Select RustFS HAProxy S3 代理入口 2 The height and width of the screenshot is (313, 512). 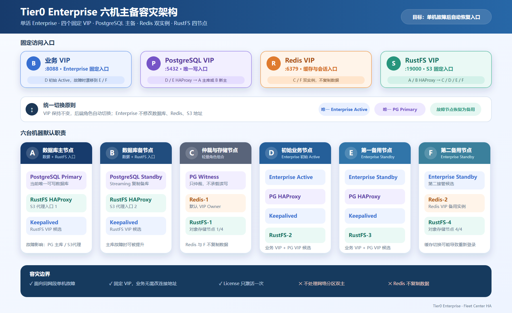pyautogui.click(x=136, y=203)
